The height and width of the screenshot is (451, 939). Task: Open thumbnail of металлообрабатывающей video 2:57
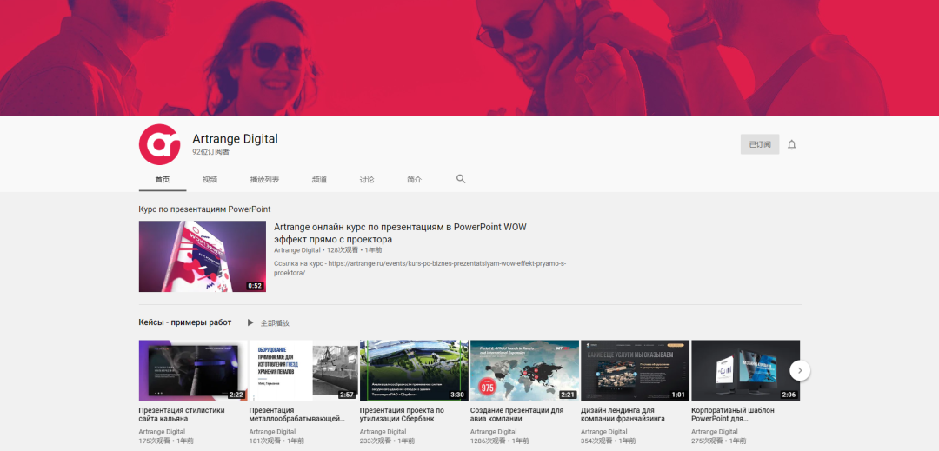point(303,370)
